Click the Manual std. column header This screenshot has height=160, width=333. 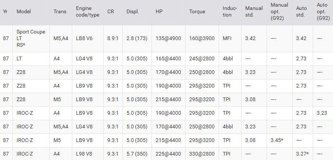click(x=254, y=11)
